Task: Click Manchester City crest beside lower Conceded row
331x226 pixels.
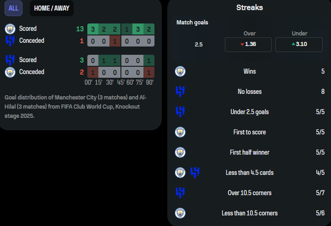Action: pos(10,72)
